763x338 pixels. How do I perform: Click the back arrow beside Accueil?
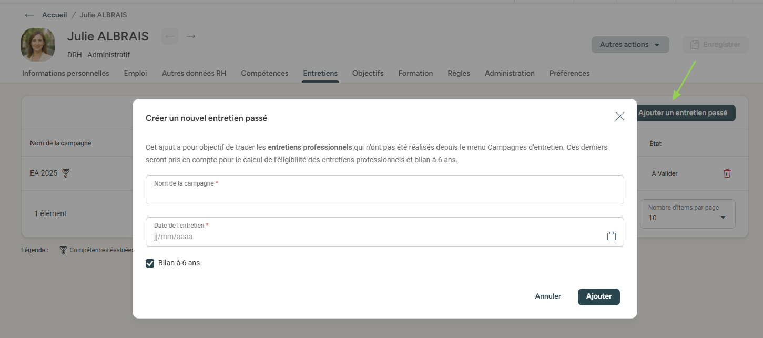[29, 15]
